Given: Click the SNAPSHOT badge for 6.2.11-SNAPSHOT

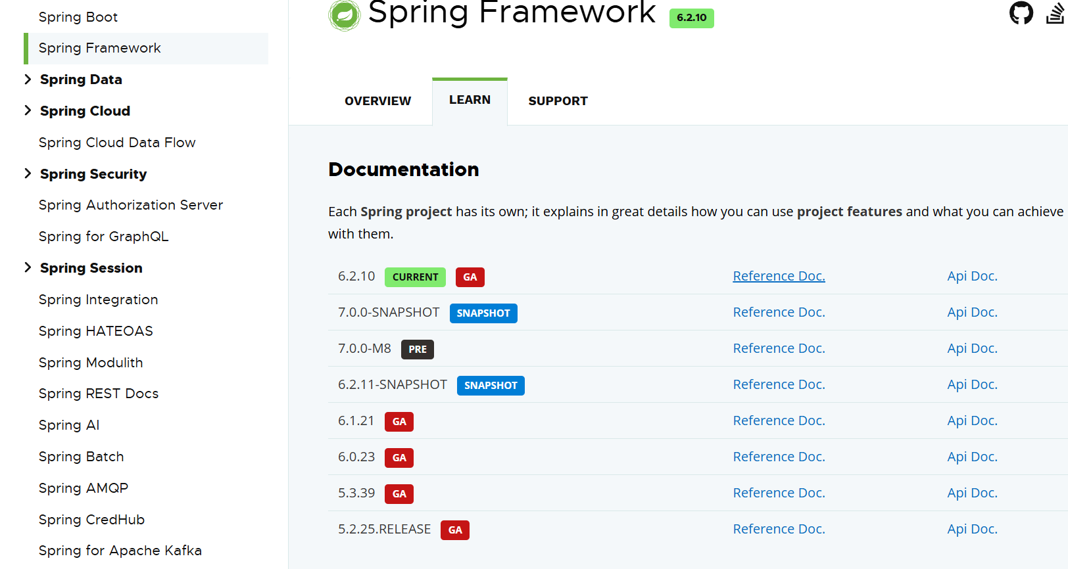Looking at the screenshot, I should coord(491,386).
